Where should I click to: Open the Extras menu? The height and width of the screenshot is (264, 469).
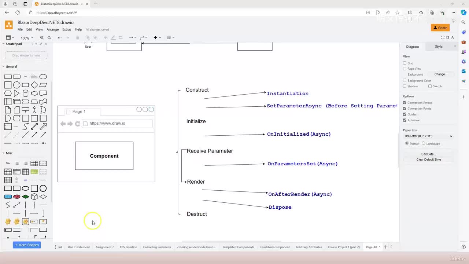coord(67,30)
